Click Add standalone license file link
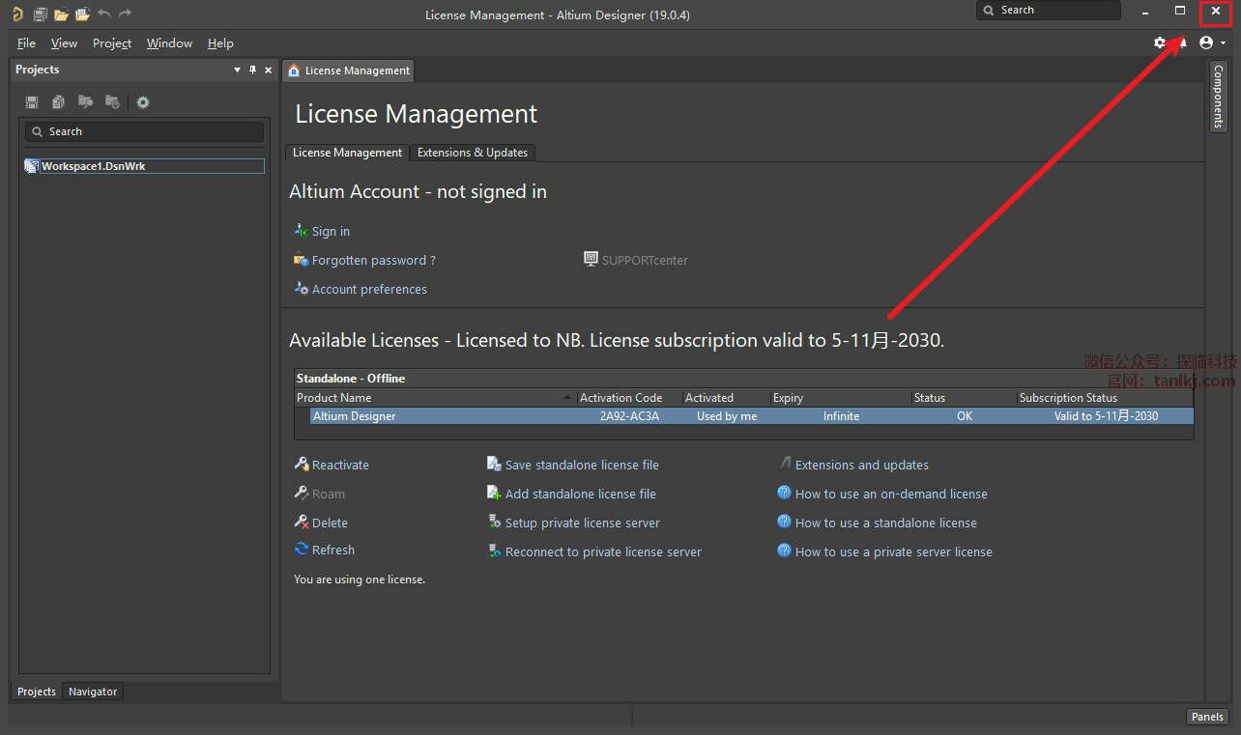The image size is (1241, 735). [571, 494]
